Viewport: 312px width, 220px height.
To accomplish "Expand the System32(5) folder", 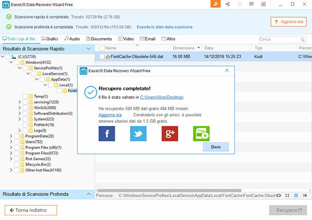I will [x=20, y=119].
